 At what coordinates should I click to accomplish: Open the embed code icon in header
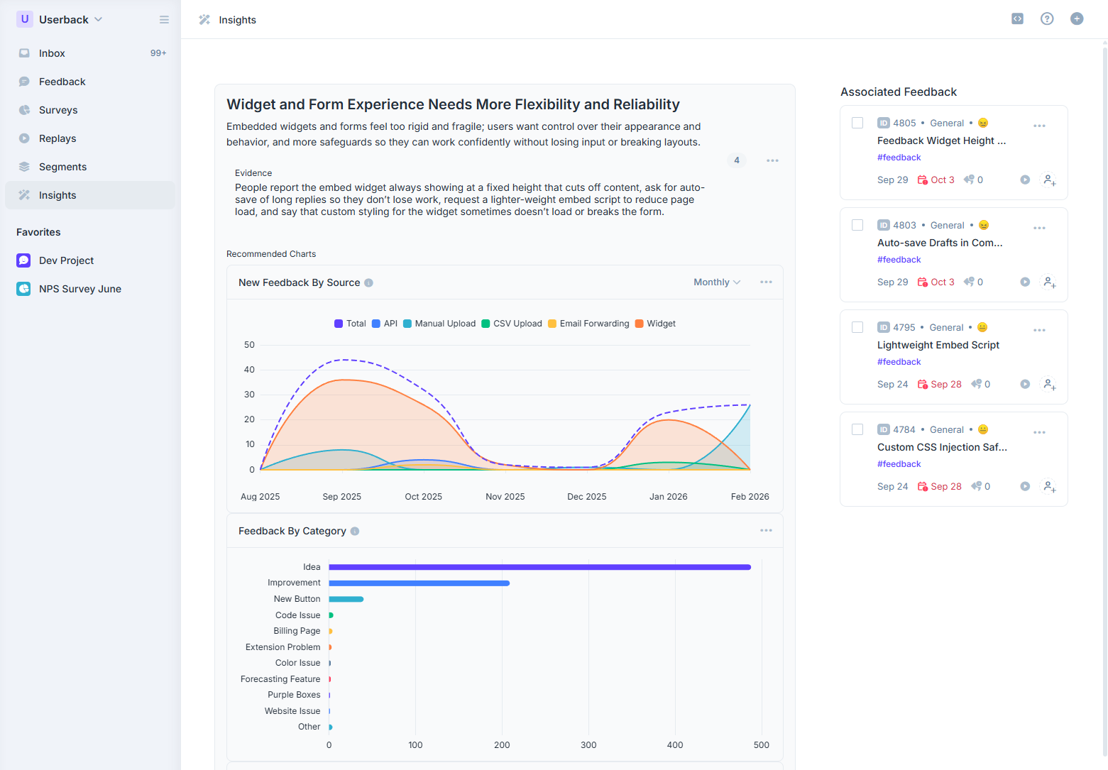click(1017, 19)
